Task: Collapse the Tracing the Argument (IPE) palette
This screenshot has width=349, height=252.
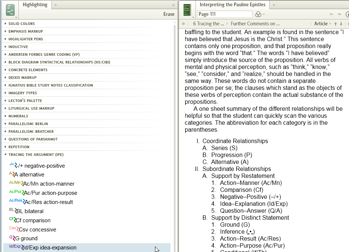Action: [x=6, y=154]
